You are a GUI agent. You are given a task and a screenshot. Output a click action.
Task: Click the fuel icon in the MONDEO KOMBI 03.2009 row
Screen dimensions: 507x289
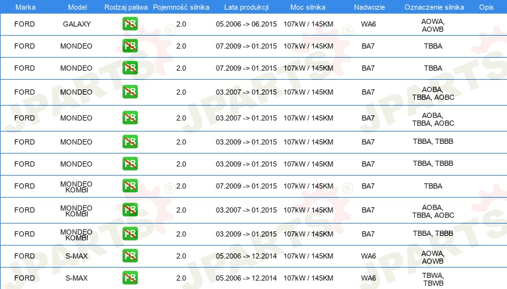[130, 234]
